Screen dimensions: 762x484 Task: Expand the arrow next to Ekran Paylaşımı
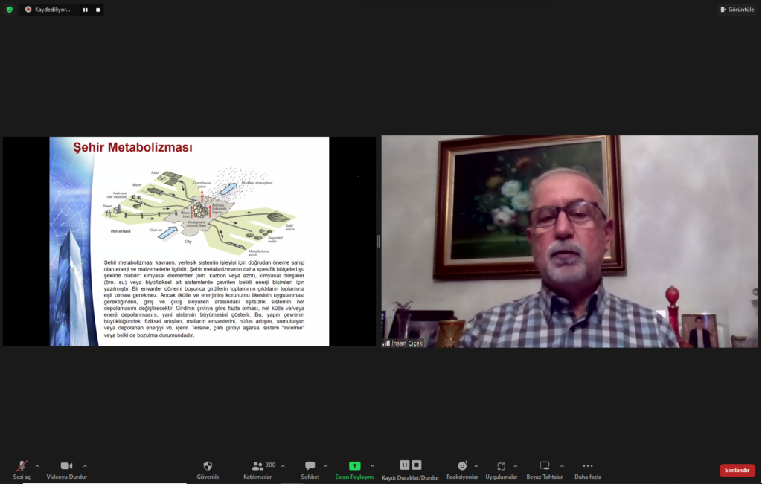[x=372, y=466]
